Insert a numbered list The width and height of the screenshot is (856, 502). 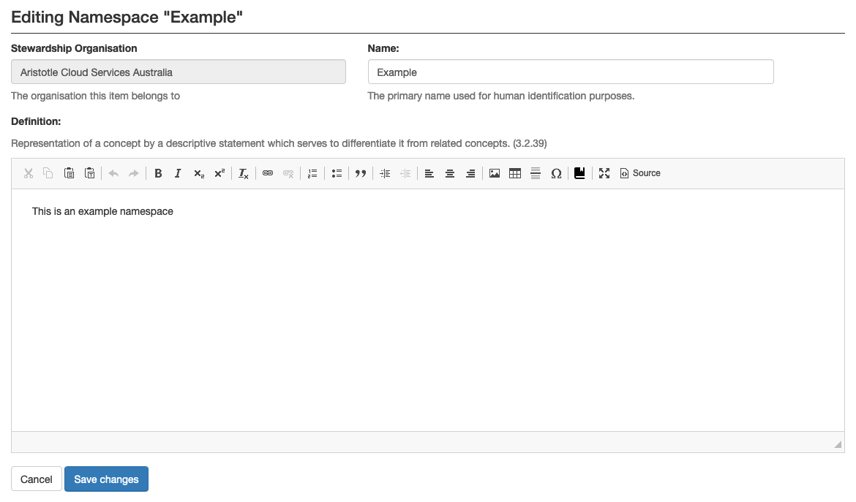[x=312, y=174]
